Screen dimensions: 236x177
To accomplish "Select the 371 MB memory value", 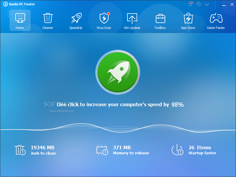I will pos(122,147).
